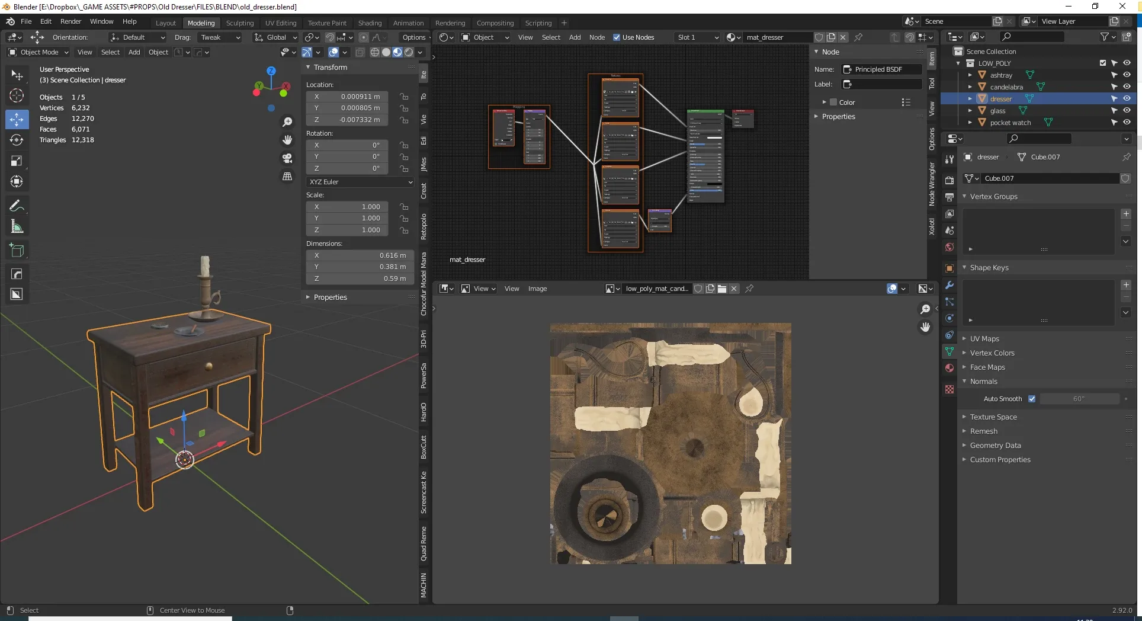Open Node Wrangler sidebar tab

click(932, 184)
